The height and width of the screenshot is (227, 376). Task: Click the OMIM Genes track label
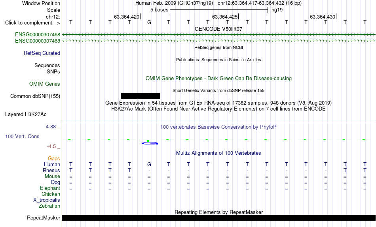[x=45, y=84]
